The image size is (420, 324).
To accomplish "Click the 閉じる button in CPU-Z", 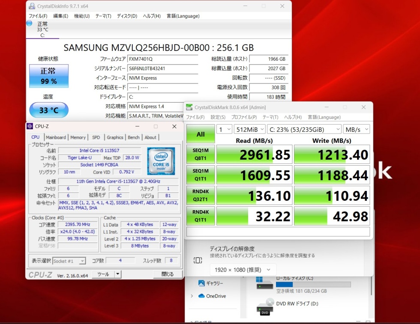I will coord(168,274).
